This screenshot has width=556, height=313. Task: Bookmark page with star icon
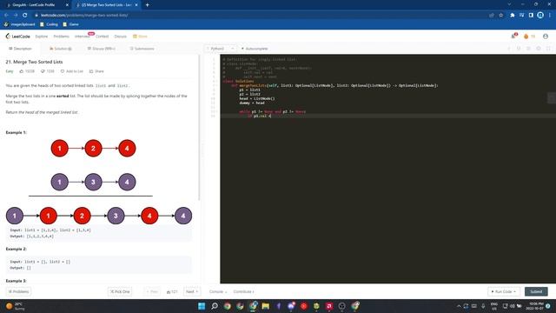(x=500, y=16)
